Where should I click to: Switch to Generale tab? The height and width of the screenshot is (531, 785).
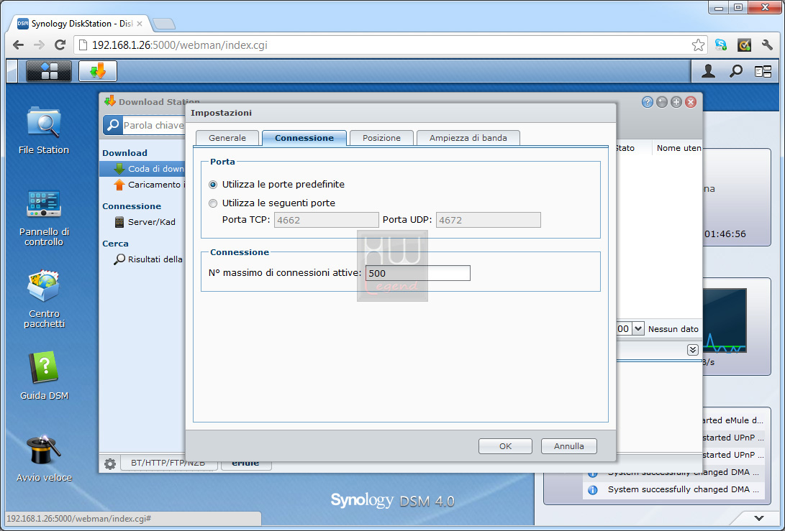pyautogui.click(x=227, y=138)
